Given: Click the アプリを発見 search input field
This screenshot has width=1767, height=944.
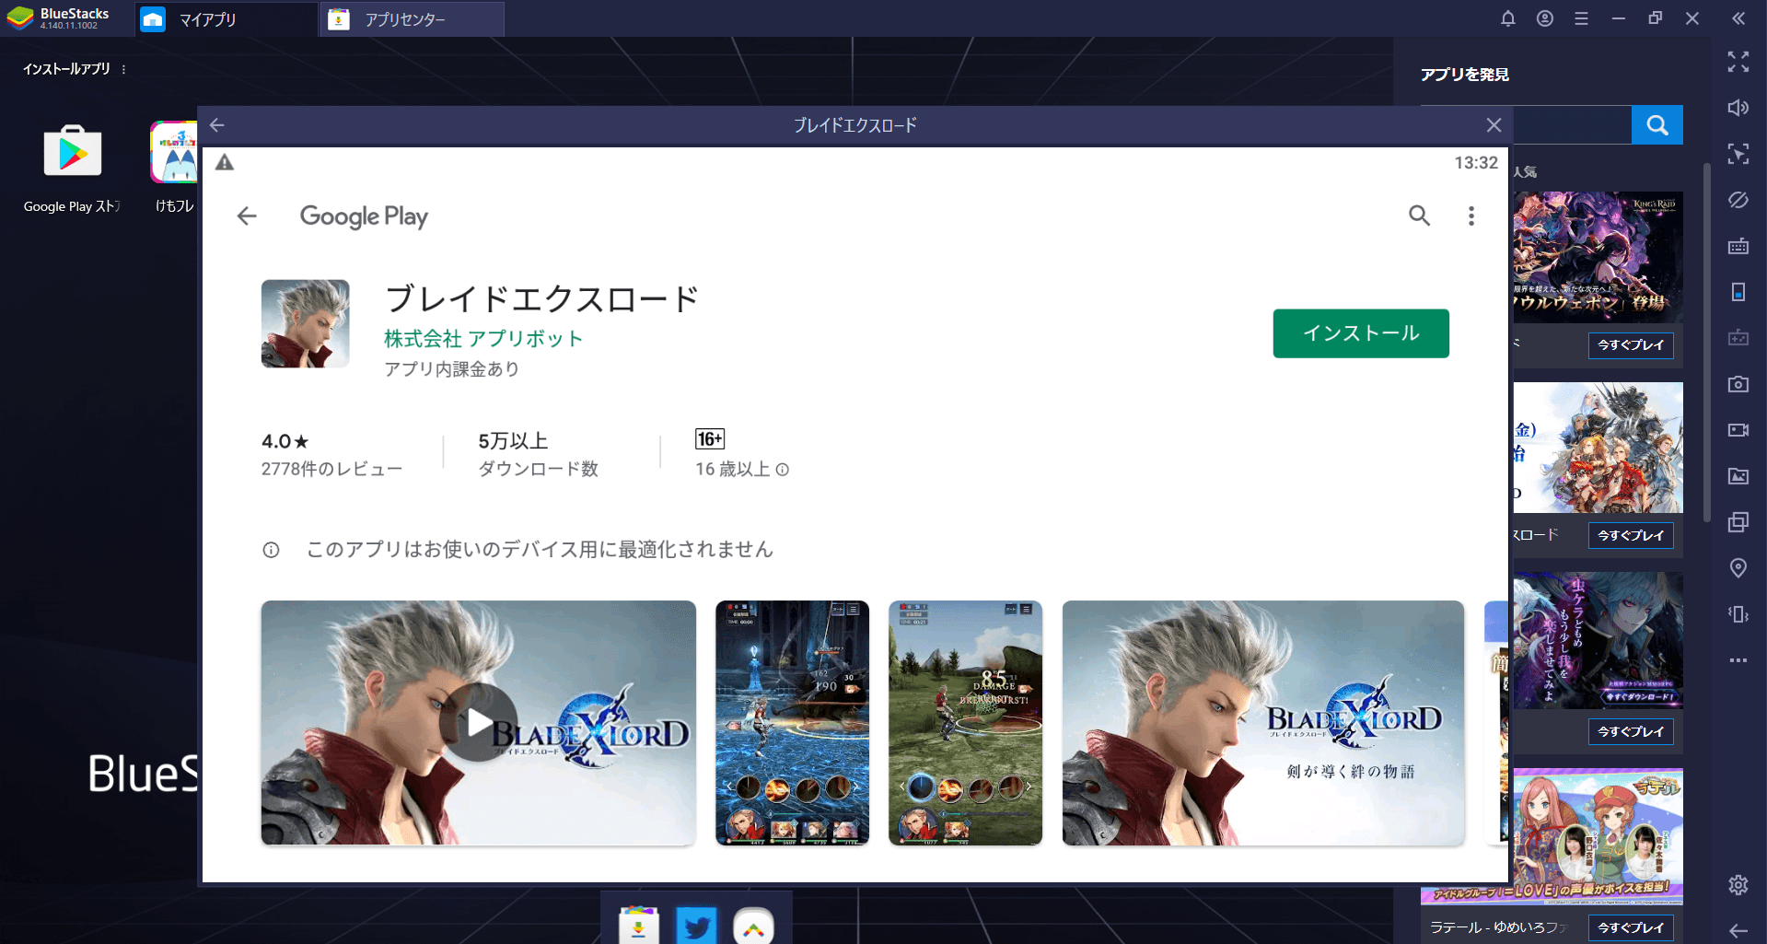Looking at the screenshot, I should pos(1572,125).
